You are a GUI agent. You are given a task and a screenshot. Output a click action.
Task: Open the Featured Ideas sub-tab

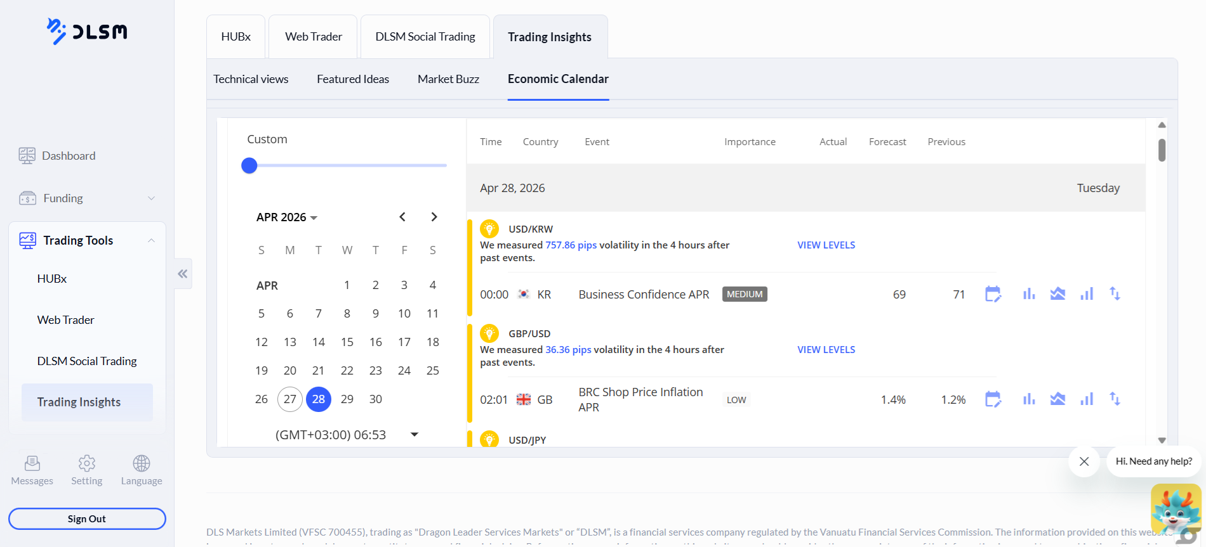(x=353, y=79)
